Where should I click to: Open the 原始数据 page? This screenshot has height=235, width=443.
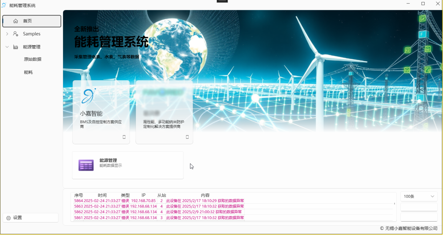pos(33,59)
